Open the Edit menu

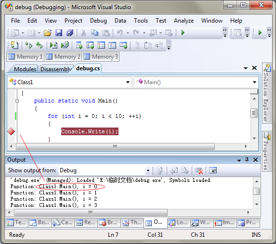32,21
